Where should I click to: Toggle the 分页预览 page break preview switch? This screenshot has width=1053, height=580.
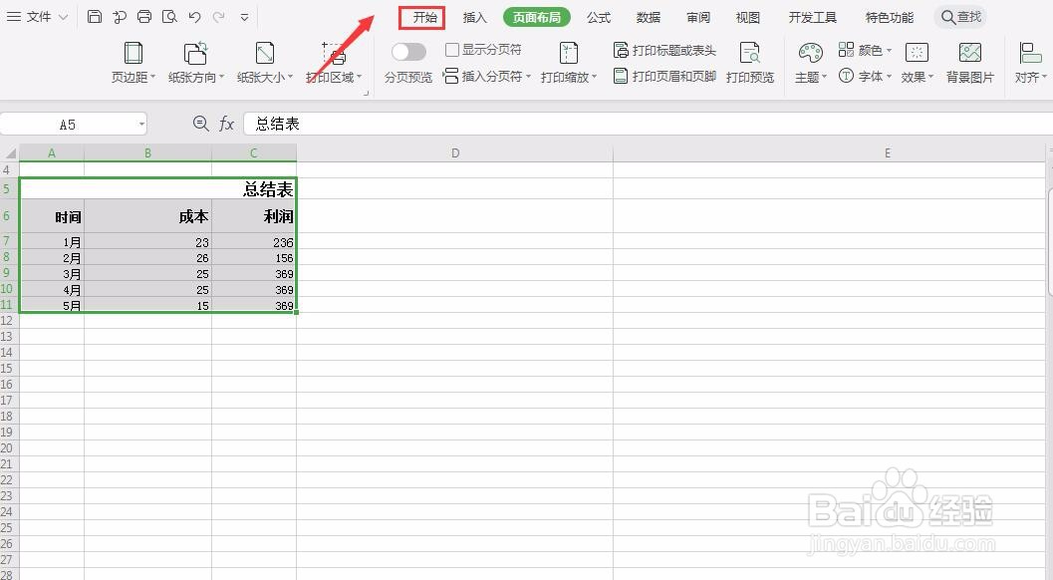(407, 50)
